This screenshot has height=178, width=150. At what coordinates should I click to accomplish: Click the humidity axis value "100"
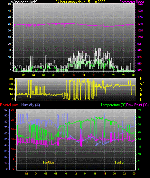(x=5, y=110)
